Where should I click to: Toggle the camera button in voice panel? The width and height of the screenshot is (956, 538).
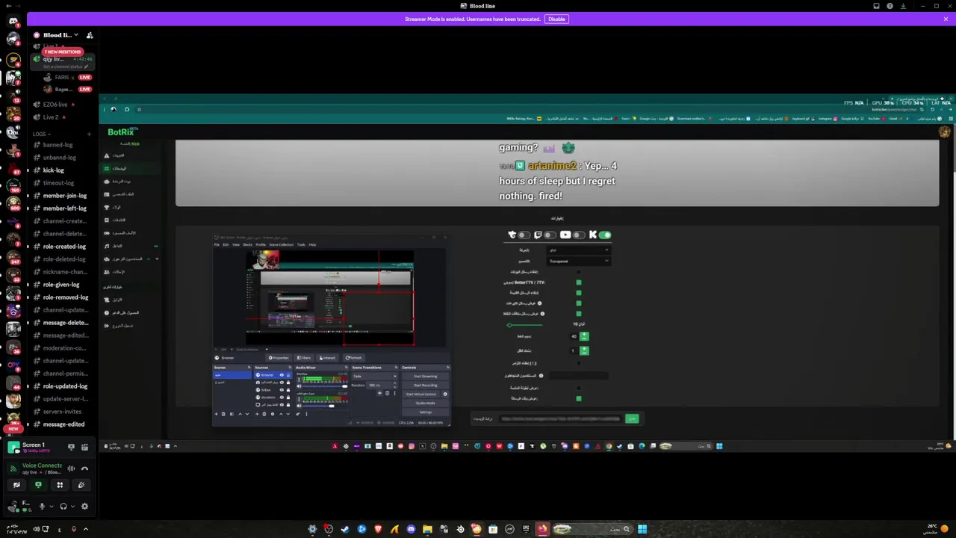click(16, 485)
